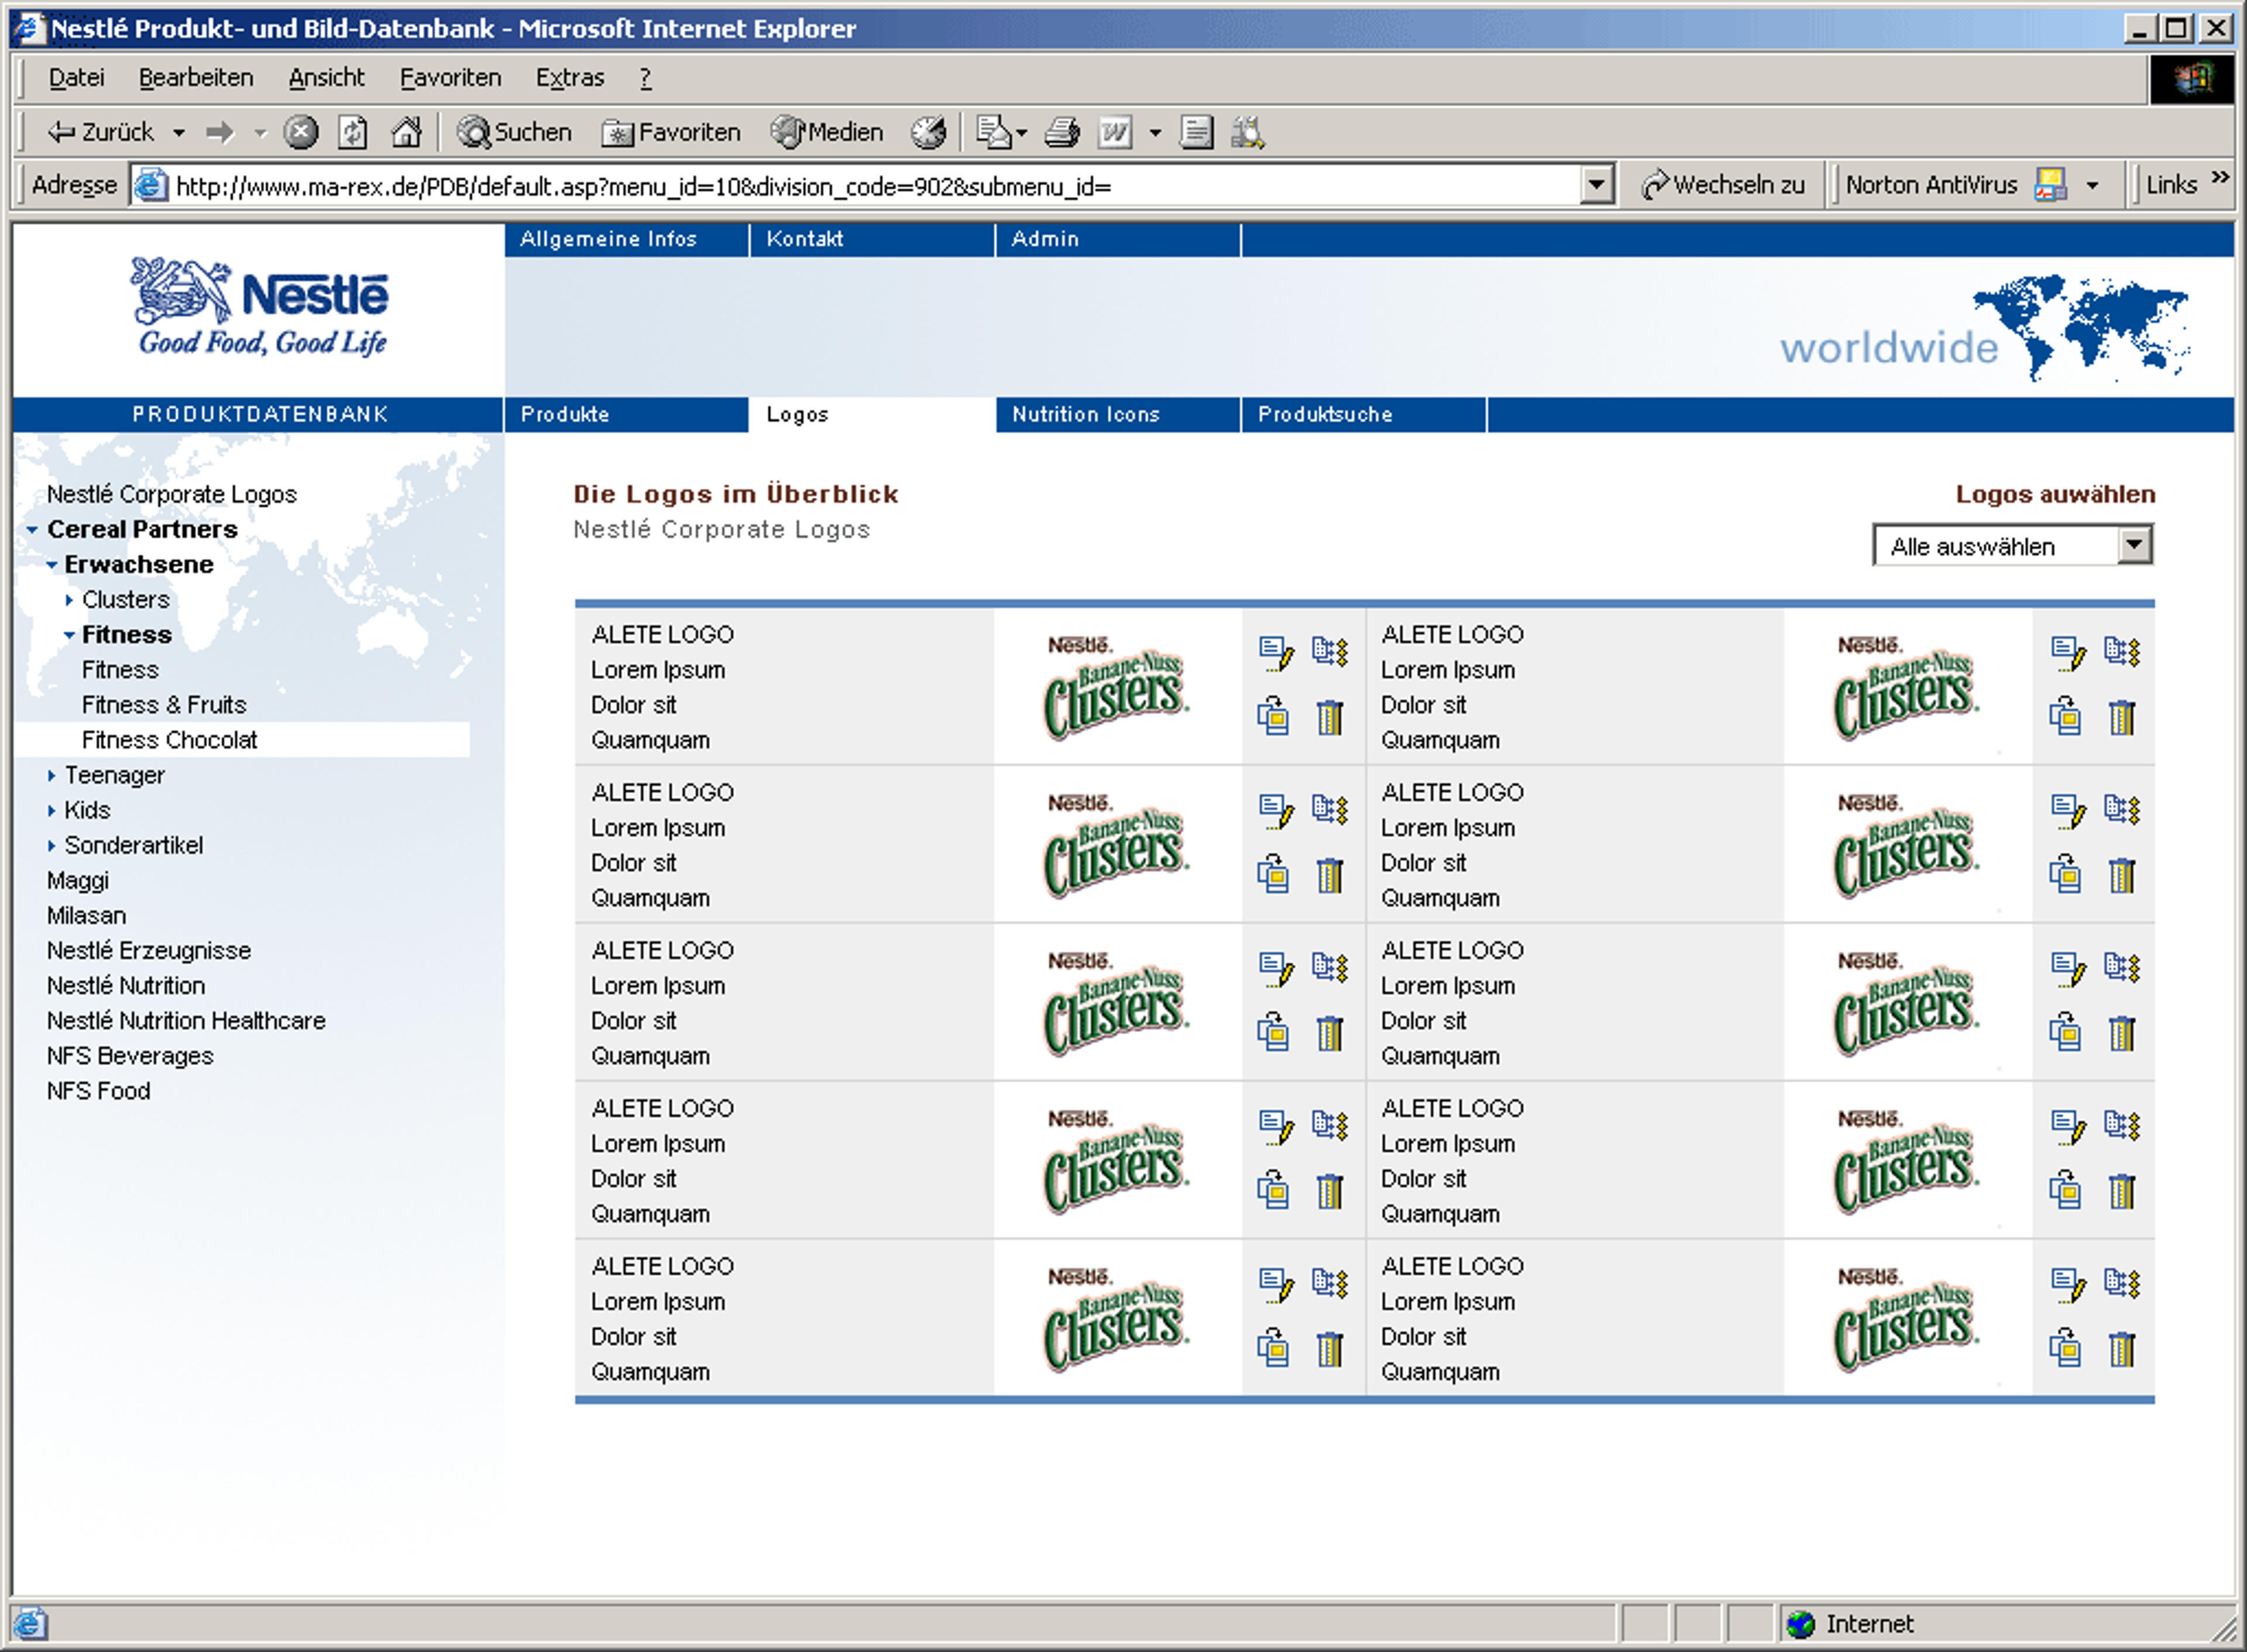
Task: Open the Alle auswählen dropdown
Action: click(2013, 546)
